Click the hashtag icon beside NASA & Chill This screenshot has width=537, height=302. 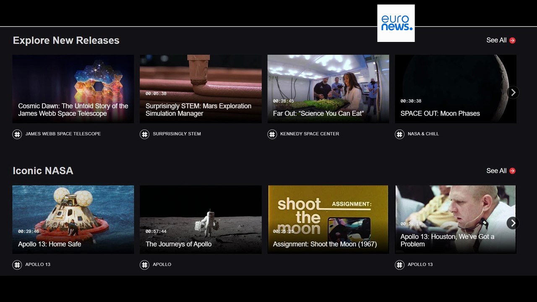(399, 134)
